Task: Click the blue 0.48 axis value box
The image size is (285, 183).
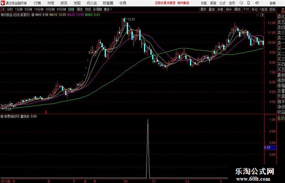Action: point(270,148)
